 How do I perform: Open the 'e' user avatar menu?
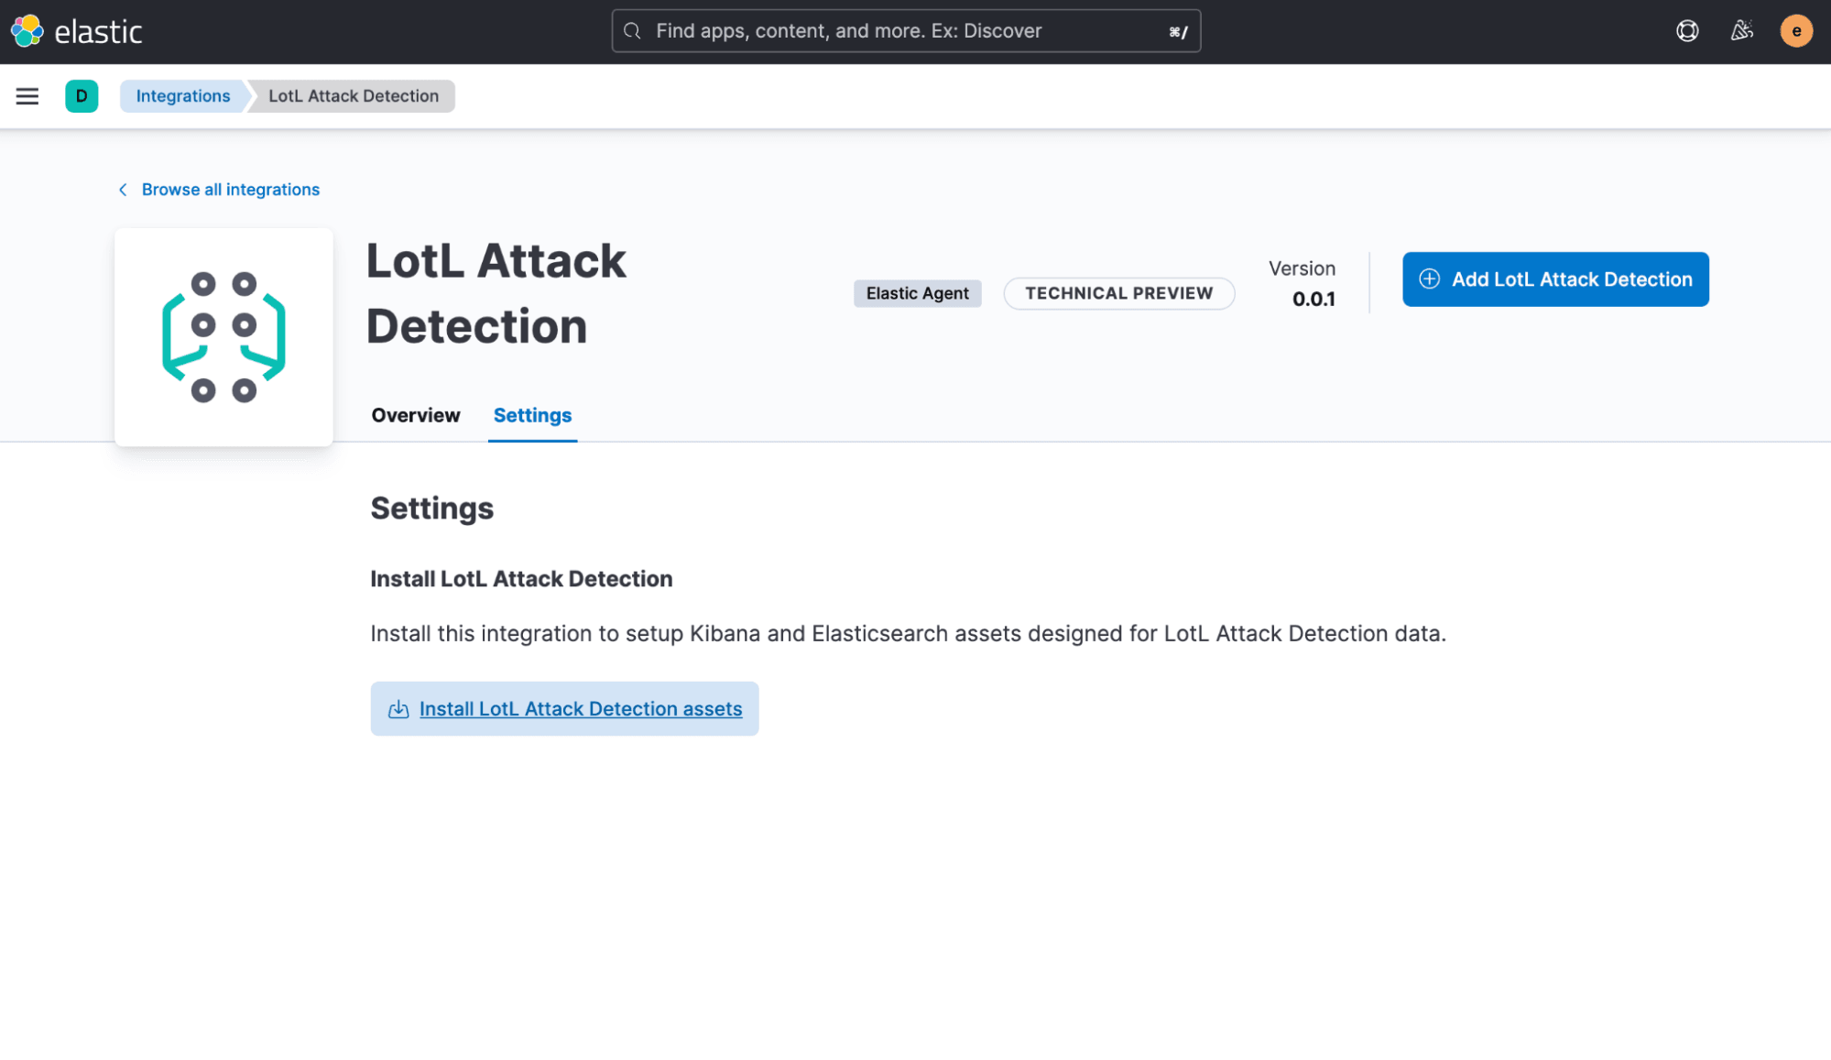[x=1796, y=30]
